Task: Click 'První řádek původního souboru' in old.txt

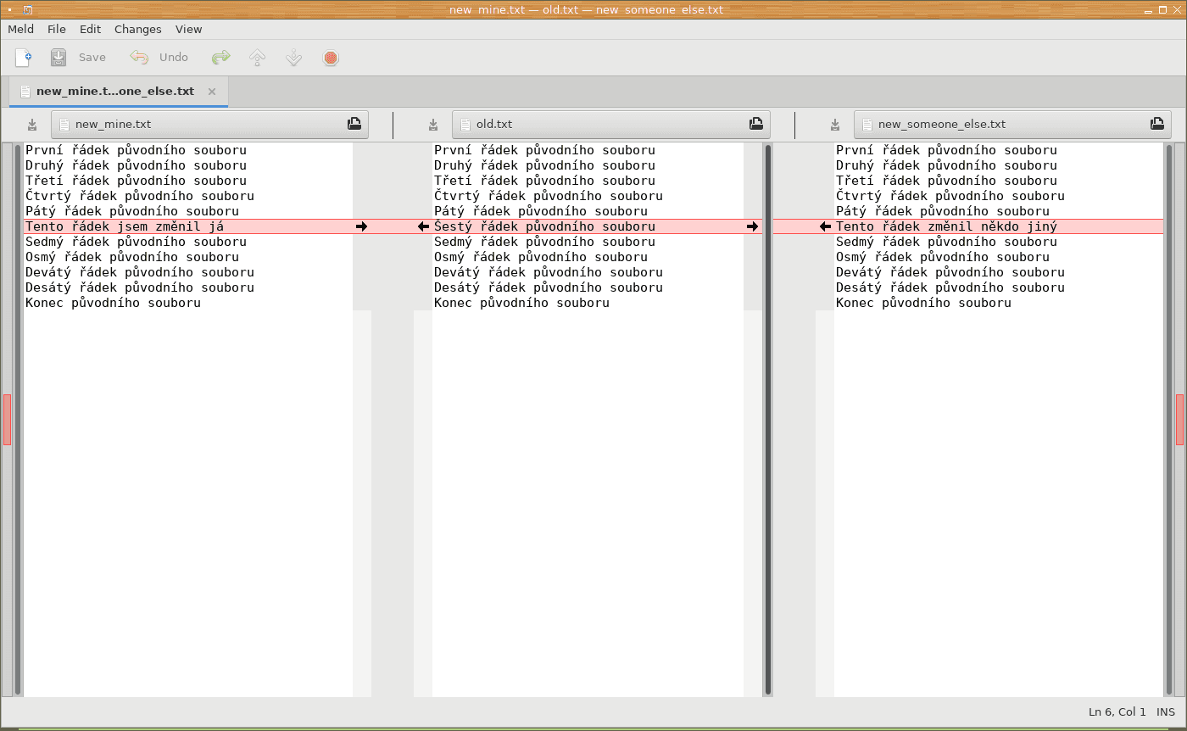Action: coord(544,150)
